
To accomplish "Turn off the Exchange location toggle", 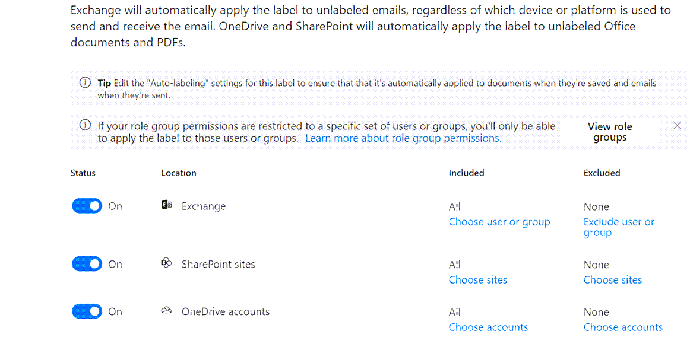I will point(87,206).
